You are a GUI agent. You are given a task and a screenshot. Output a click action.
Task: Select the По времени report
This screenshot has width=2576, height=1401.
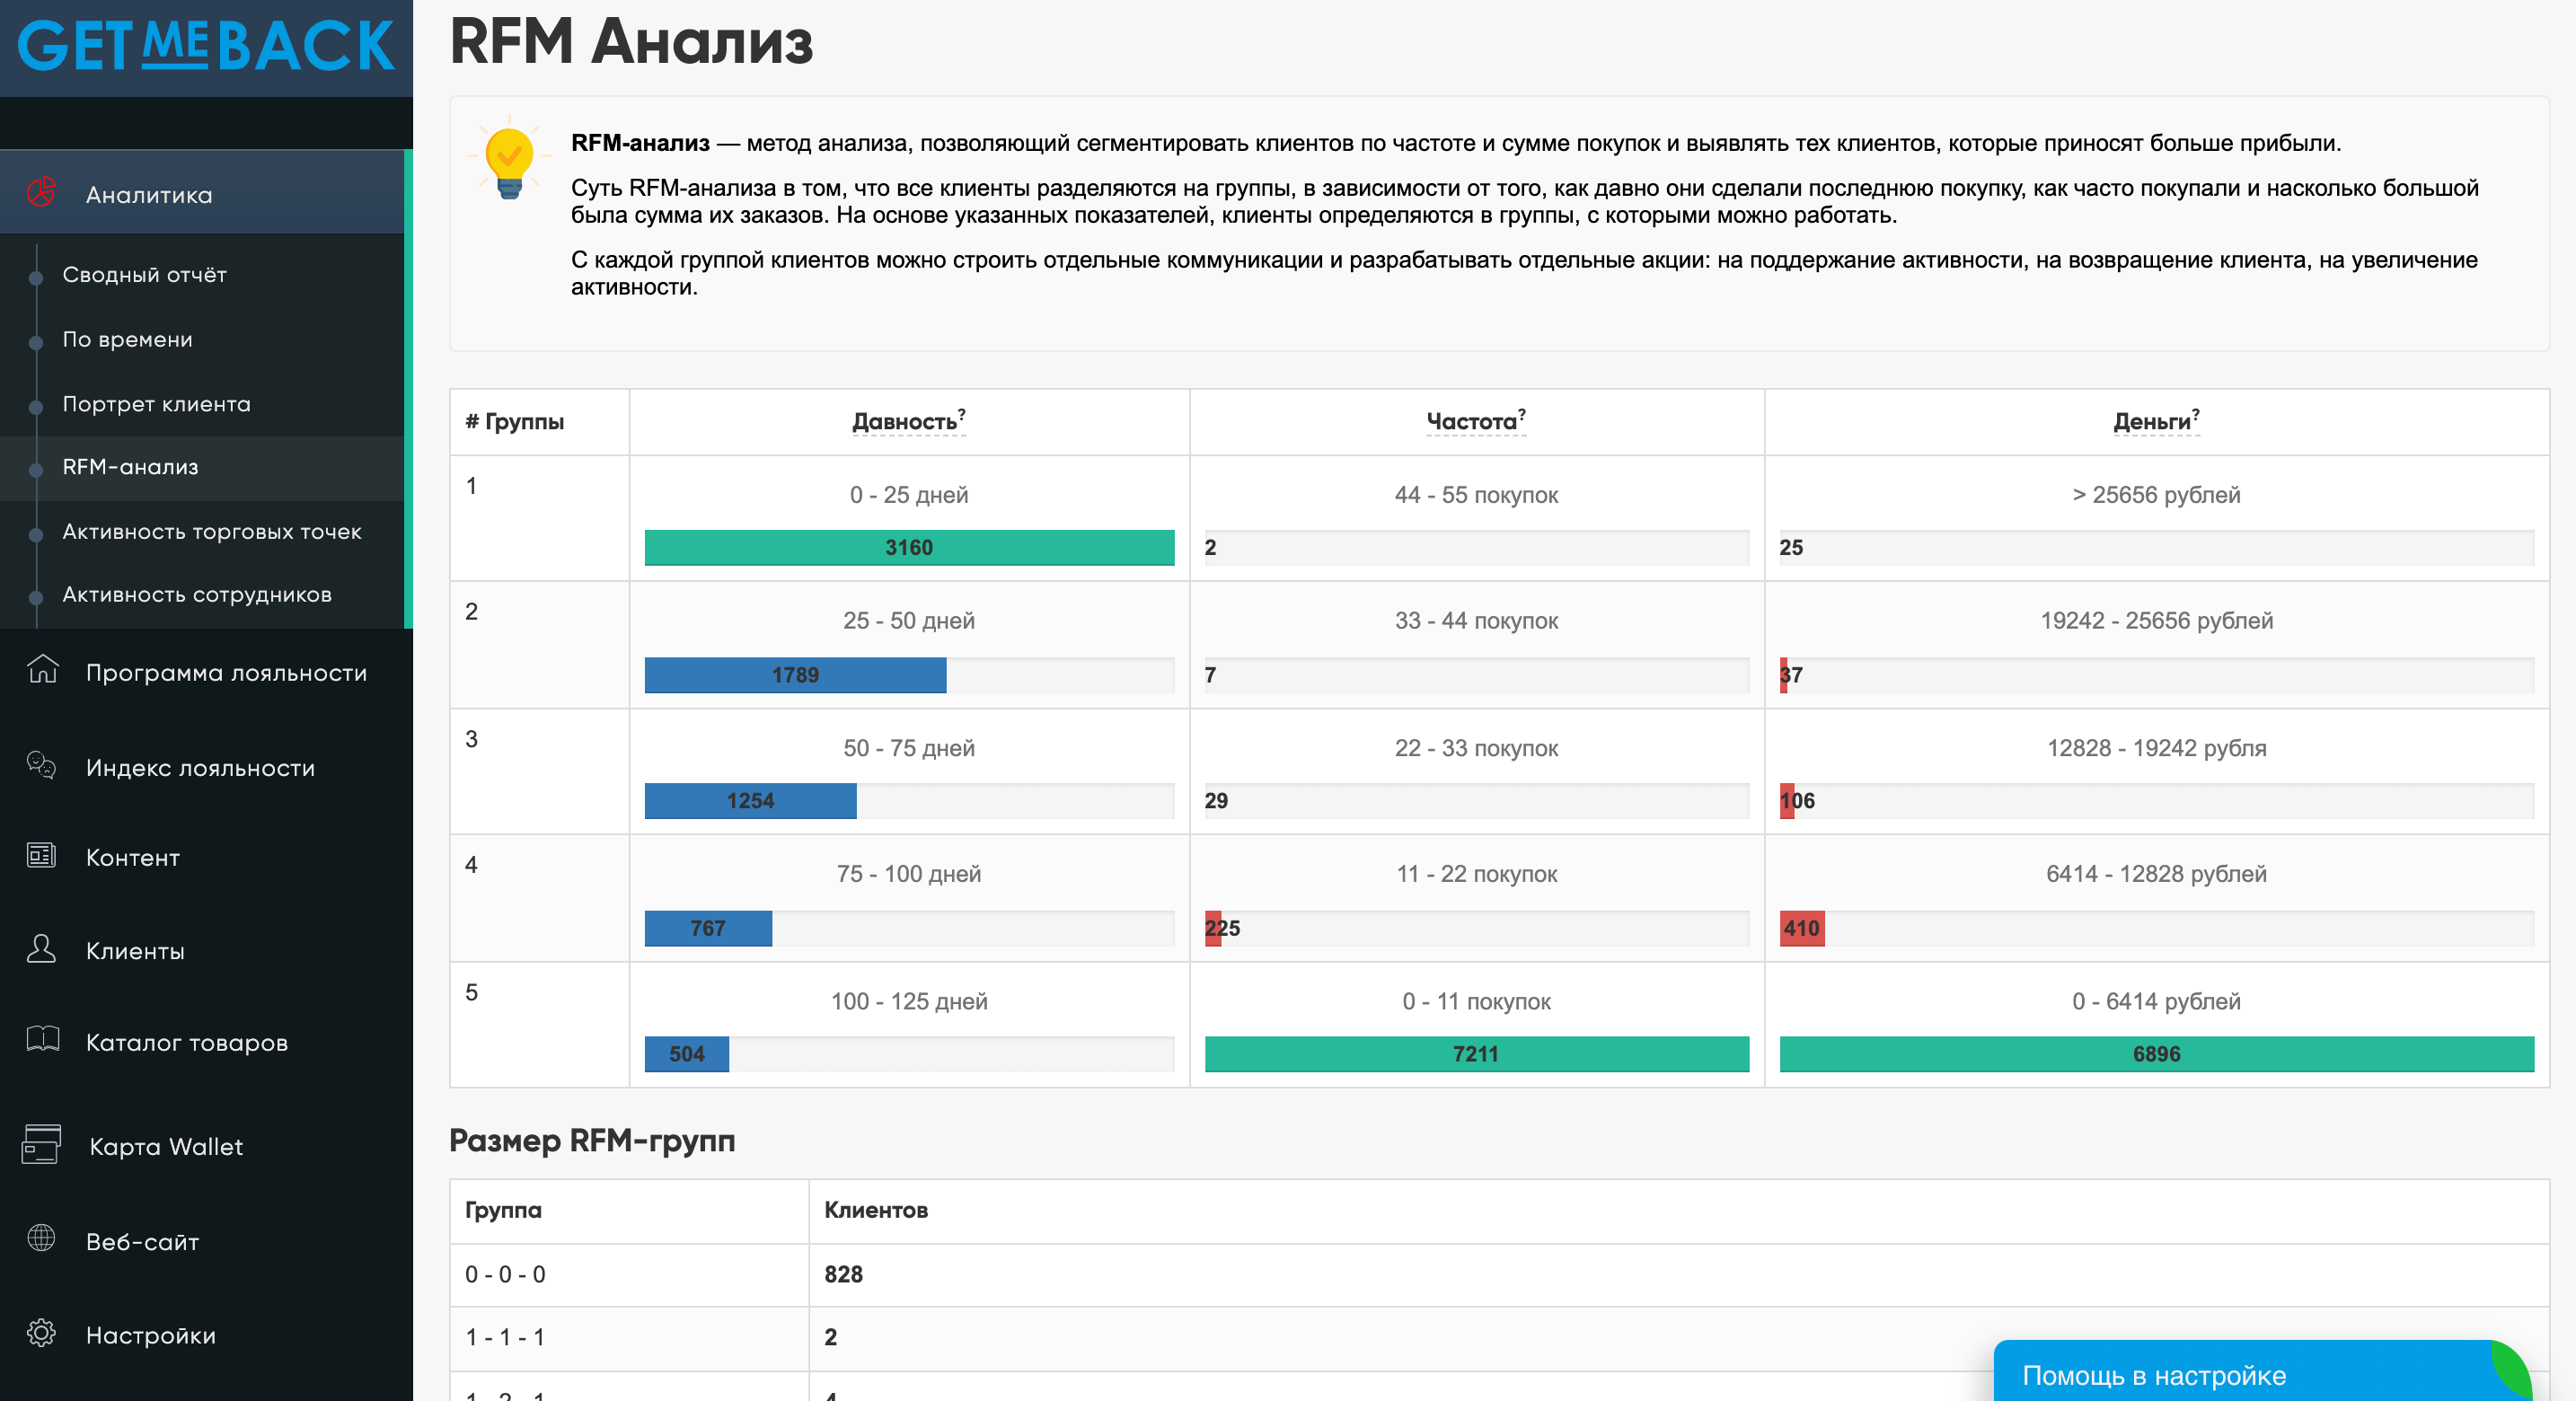(127, 339)
